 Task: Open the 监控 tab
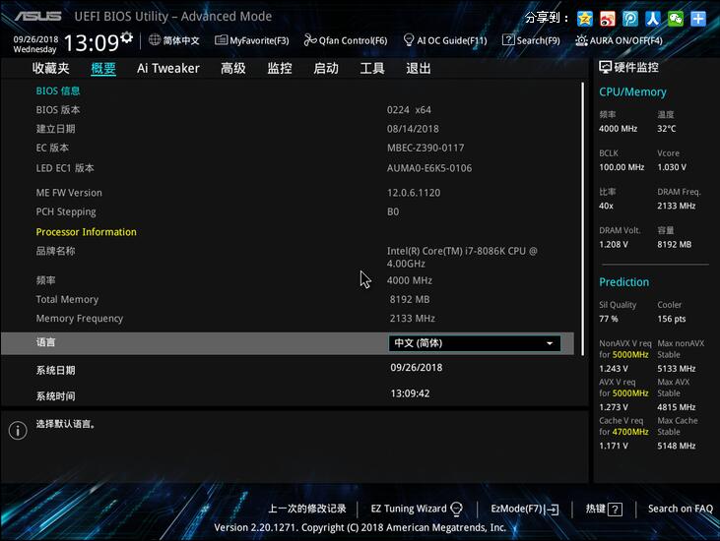pos(280,68)
